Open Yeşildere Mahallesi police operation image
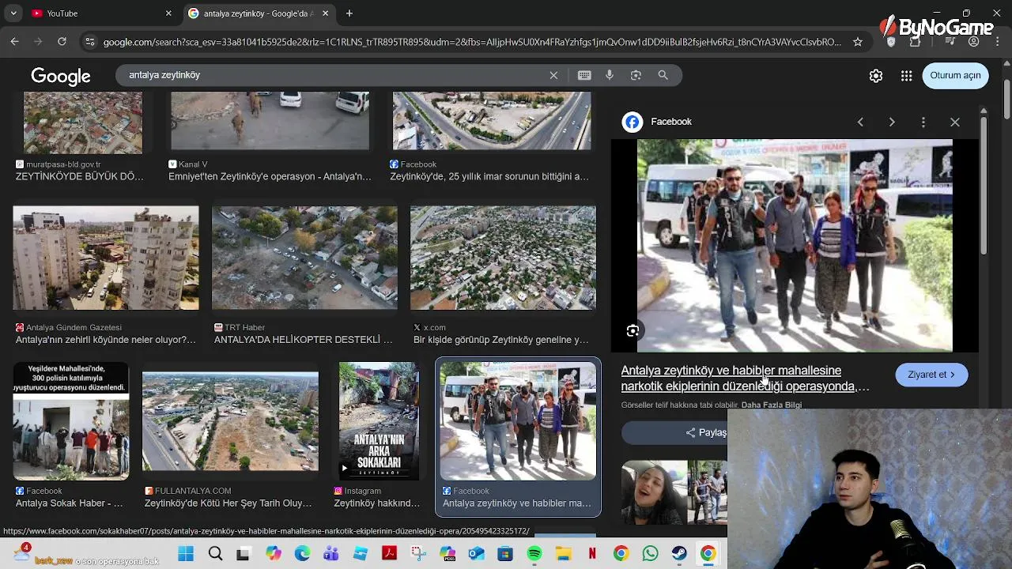This screenshot has height=569, width=1012. [71, 420]
